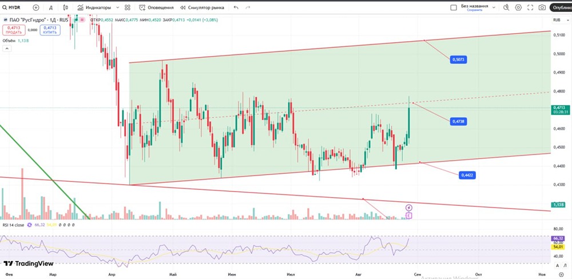Undo the last chart action
Viewport: 572px width, 279px height.
point(236,7)
